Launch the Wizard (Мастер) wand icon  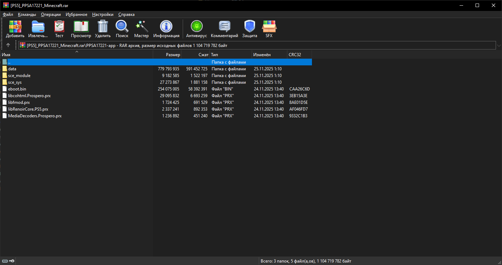pyautogui.click(x=141, y=27)
